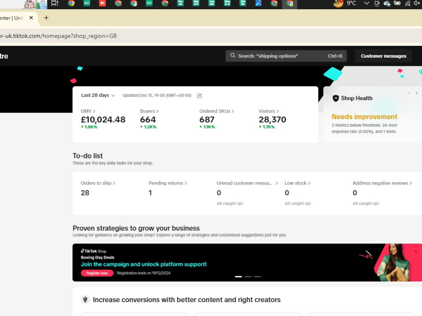Open a new browser tab
This screenshot has width=422, height=316.
[46, 18]
